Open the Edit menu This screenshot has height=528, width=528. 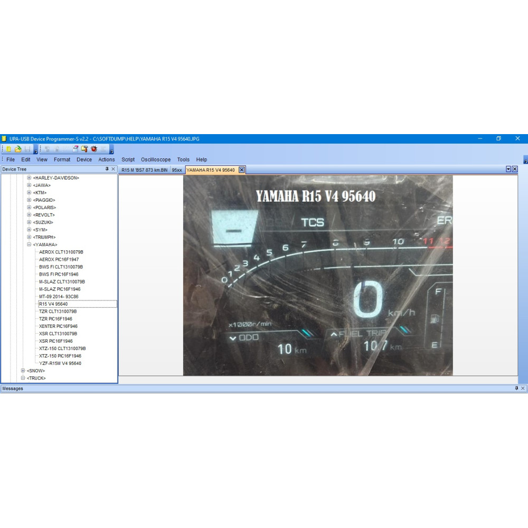click(25, 159)
